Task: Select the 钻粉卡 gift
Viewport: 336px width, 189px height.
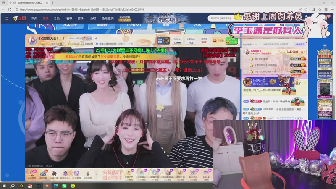Action: 206,174
